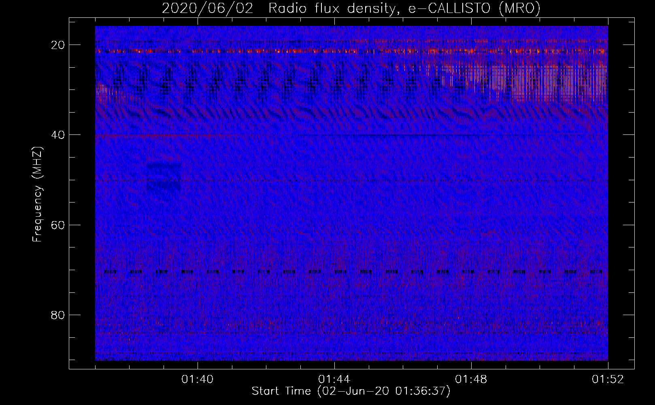Click the 01:52 time tick label
655x405 pixels.
608,379
